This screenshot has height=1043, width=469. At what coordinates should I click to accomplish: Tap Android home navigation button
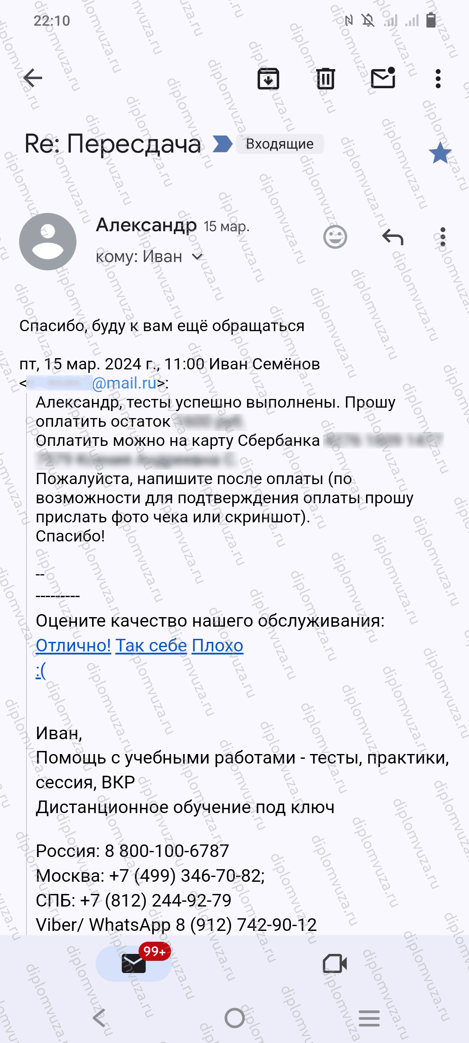pos(234,1018)
